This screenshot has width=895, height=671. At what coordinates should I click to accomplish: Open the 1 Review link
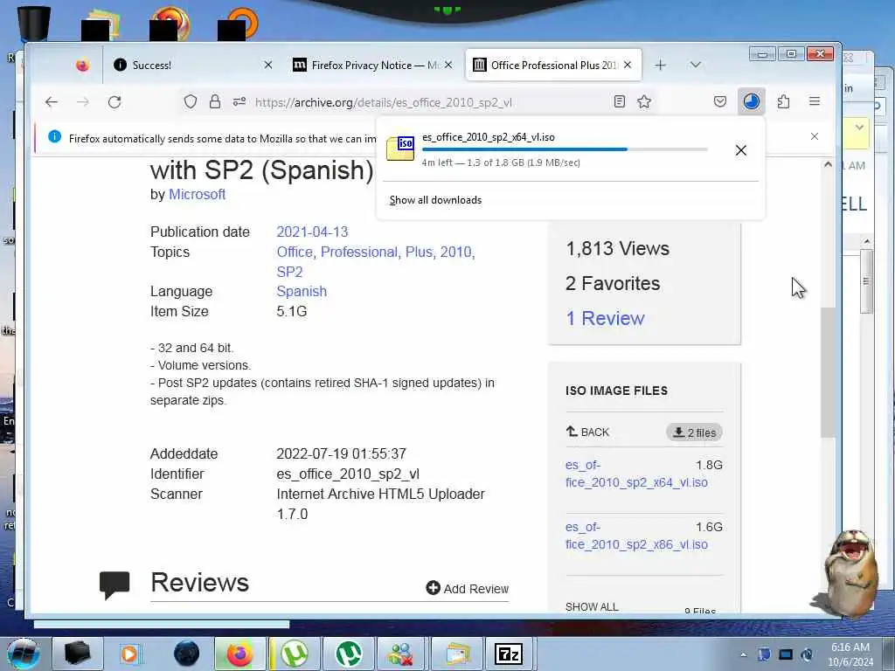click(x=605, y=318)
